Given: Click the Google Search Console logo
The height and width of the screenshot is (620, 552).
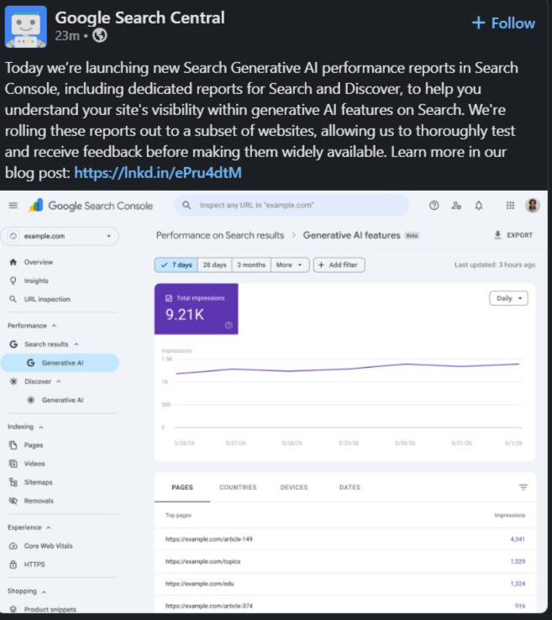Looking at the screenshot, I should [x=90, y=206].
